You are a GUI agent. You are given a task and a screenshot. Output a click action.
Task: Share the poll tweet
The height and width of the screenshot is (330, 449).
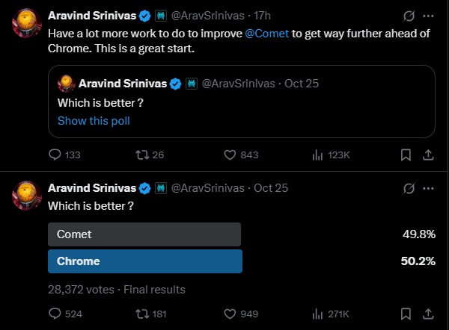[428, 314]
